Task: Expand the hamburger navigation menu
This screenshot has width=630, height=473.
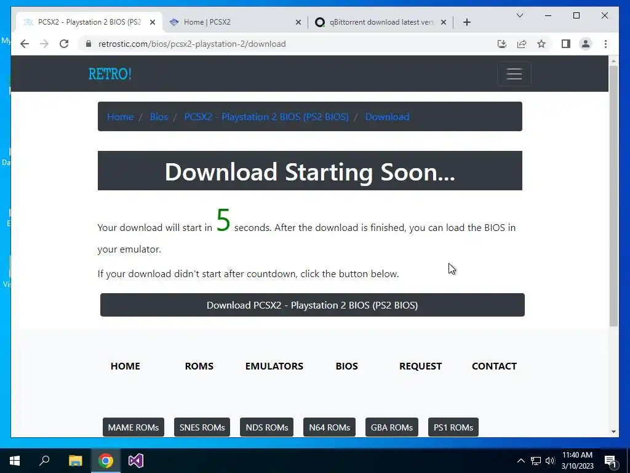Action: pyautogui.click(x=514, y=74)
